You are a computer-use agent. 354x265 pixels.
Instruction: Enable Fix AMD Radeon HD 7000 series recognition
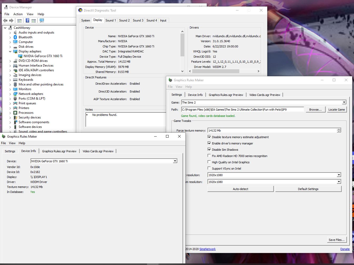pos(209,156)
